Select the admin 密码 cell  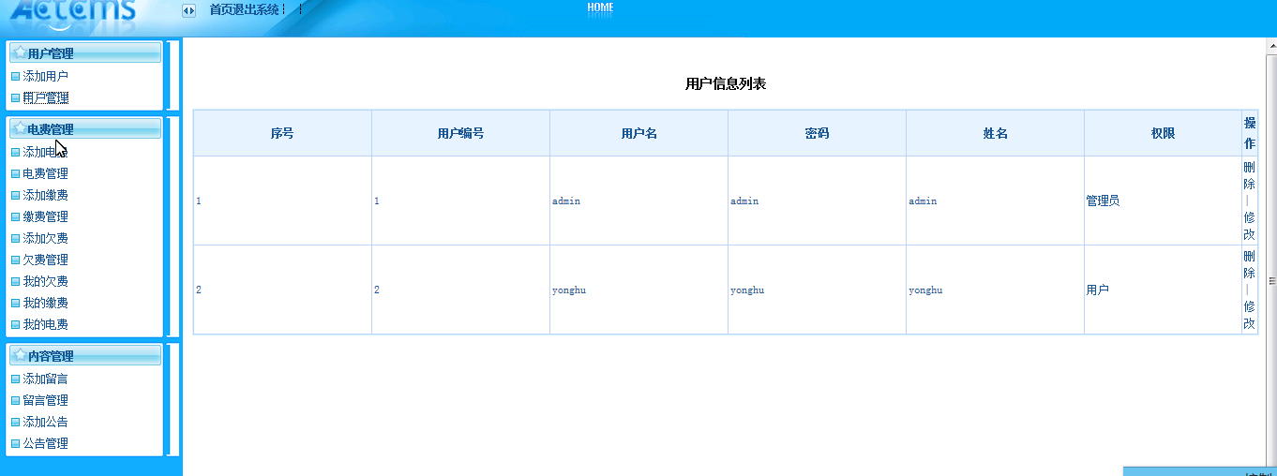pos(817,201)
